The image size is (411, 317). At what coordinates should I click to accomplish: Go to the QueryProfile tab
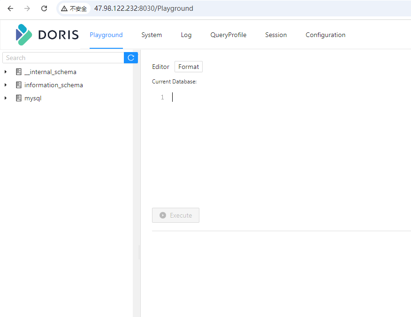click(x=228, y=35)
